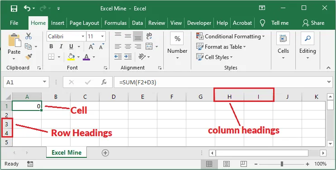Screen dimensions: 336x170
Task: Open the Developer tab
Action: pyautogui.click(x=199, y=23)
